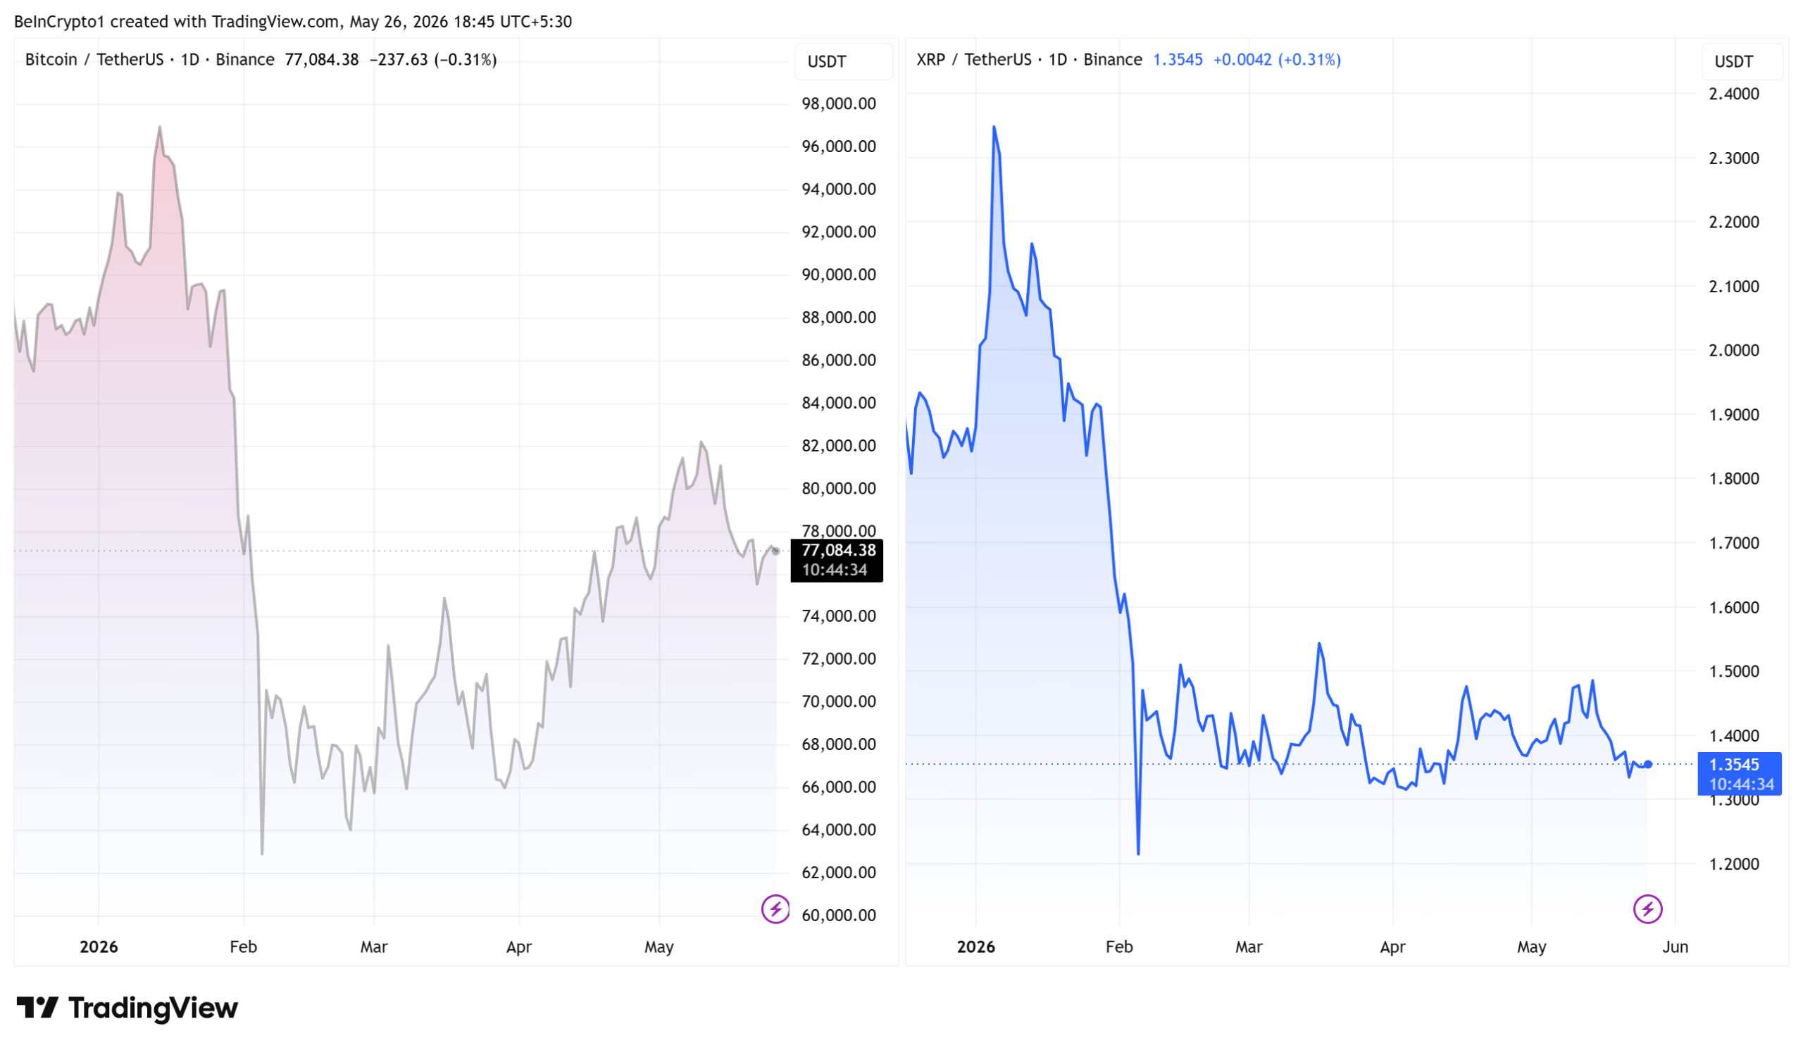Open the USDT currency selector on the Bitcoin chart
The width and height of the screenshot is (1803, 1050).
tap(843, 61)
